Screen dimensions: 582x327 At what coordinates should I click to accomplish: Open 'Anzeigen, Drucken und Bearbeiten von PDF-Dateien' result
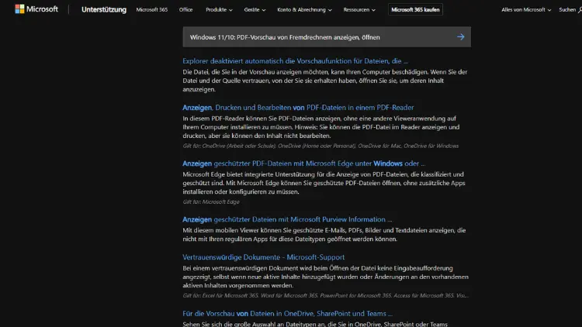coord(298,108)
